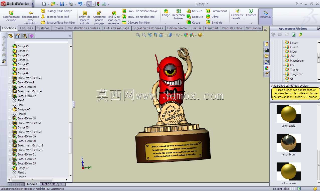
Task: Open the Répétition linéaire tool
Action: (x=178, y=15)
